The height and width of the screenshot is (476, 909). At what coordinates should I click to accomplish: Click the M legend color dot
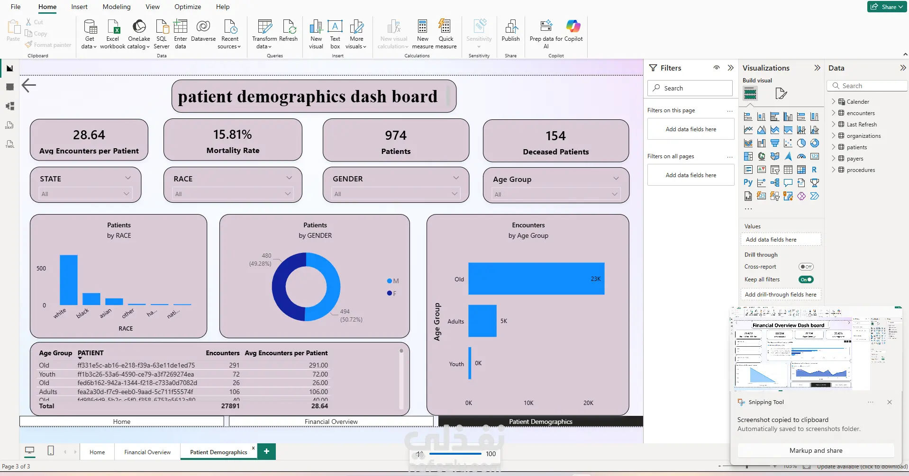point(390,281)
